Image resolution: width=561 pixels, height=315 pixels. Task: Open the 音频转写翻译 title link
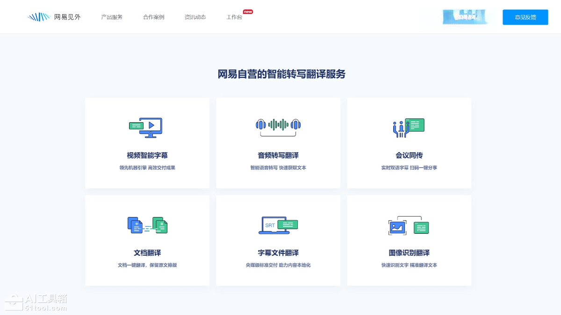(278, 155)
